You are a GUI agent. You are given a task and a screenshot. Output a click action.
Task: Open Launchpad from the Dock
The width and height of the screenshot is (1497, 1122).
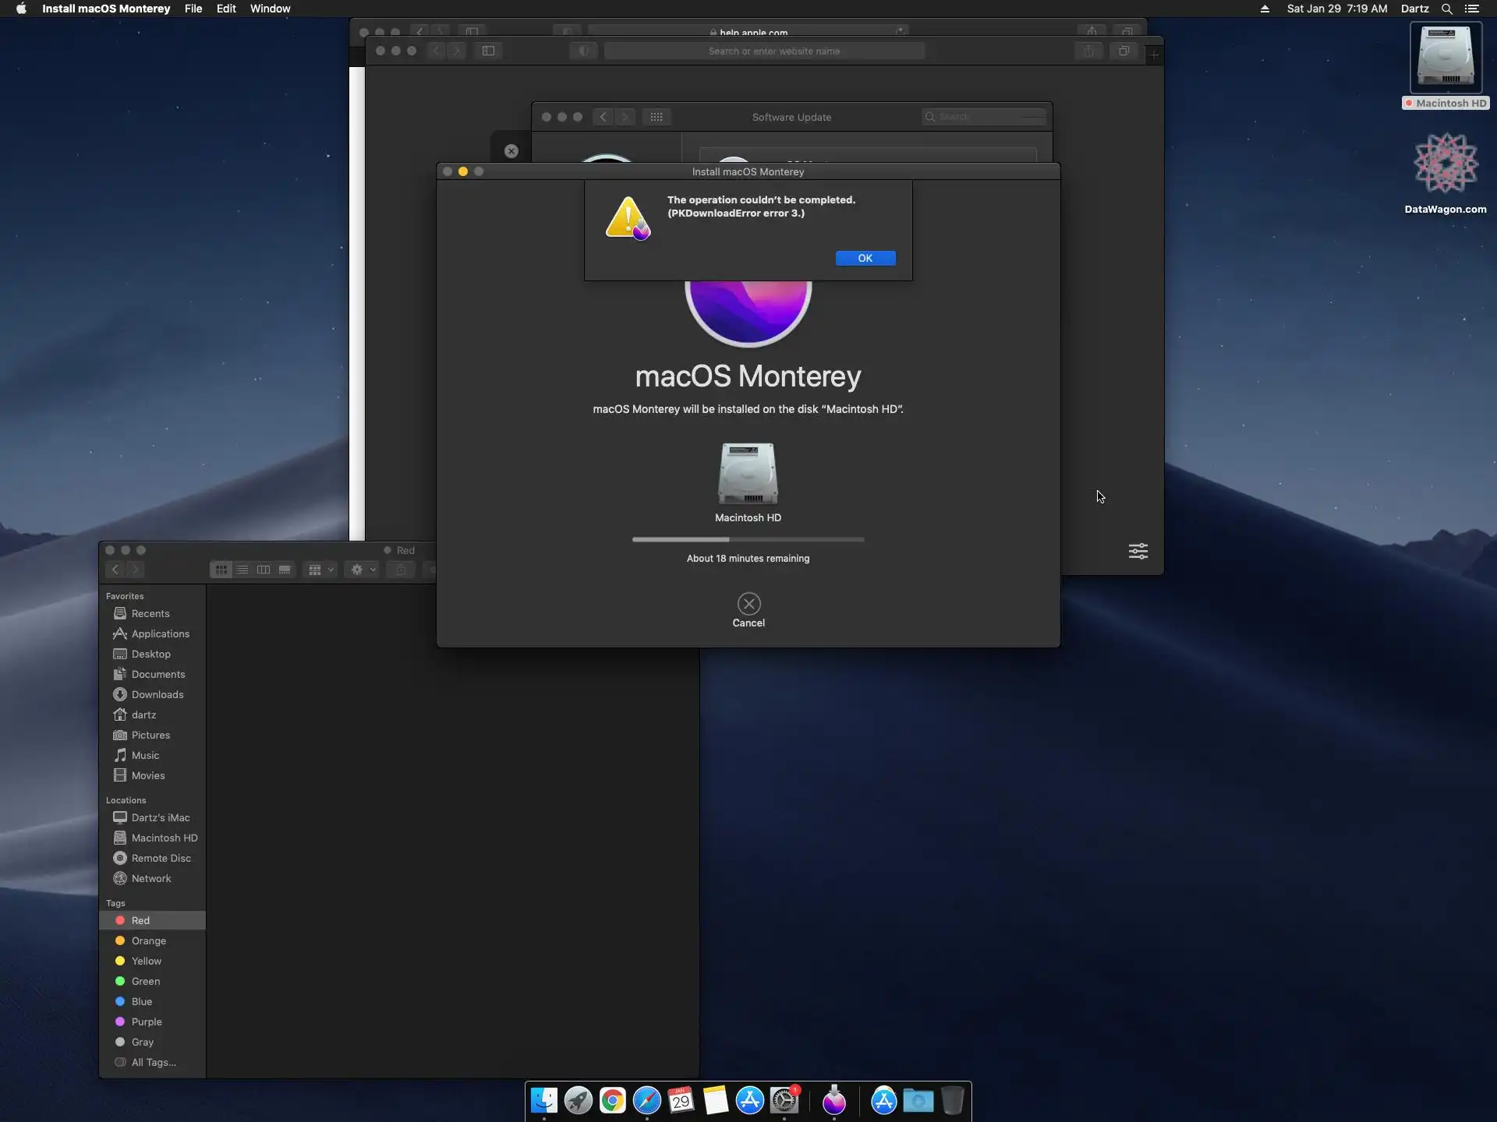[x=579, y=1100]
